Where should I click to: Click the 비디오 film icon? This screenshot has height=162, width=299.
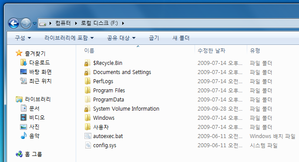(24, 117)
